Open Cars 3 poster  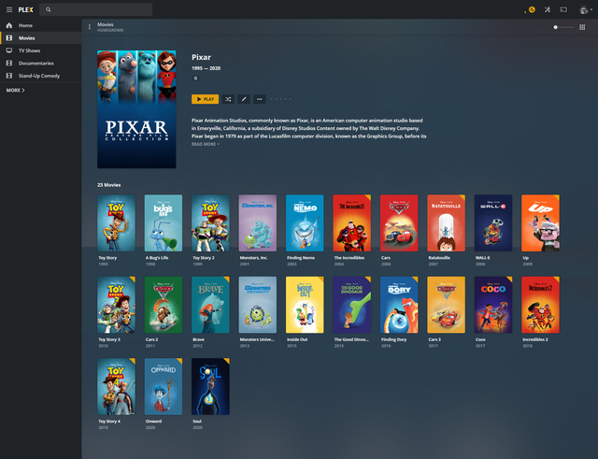coord(447,305)
